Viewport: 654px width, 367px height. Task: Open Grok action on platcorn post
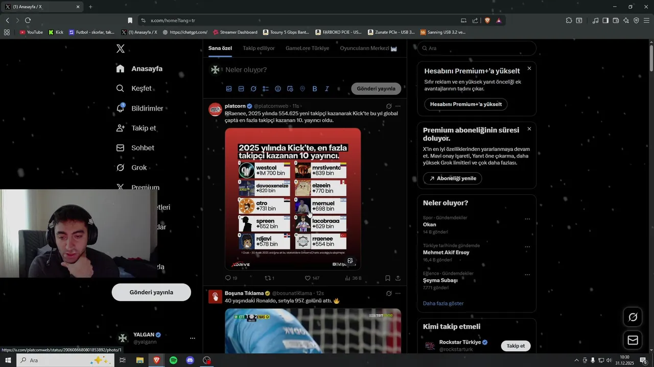click(x=389, y=106)
